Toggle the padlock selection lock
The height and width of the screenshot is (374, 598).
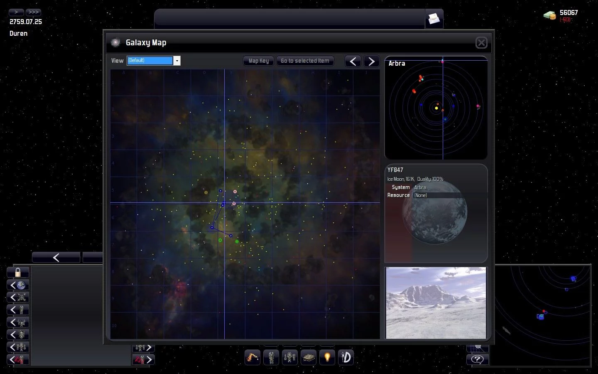coord(18,273)
